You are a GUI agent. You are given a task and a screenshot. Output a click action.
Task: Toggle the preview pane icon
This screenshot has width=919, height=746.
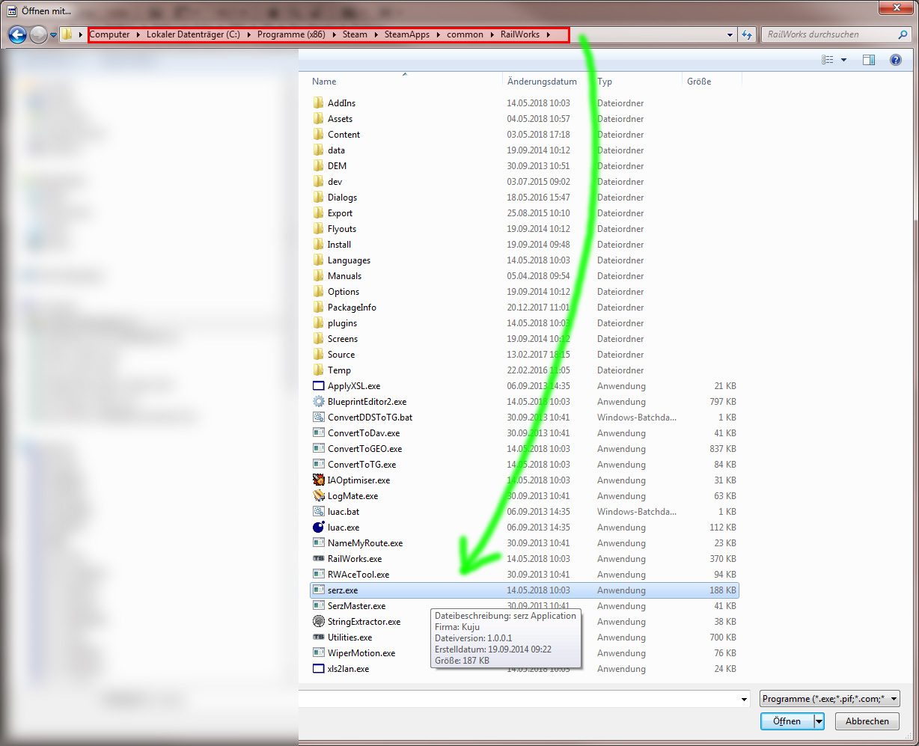869,60
